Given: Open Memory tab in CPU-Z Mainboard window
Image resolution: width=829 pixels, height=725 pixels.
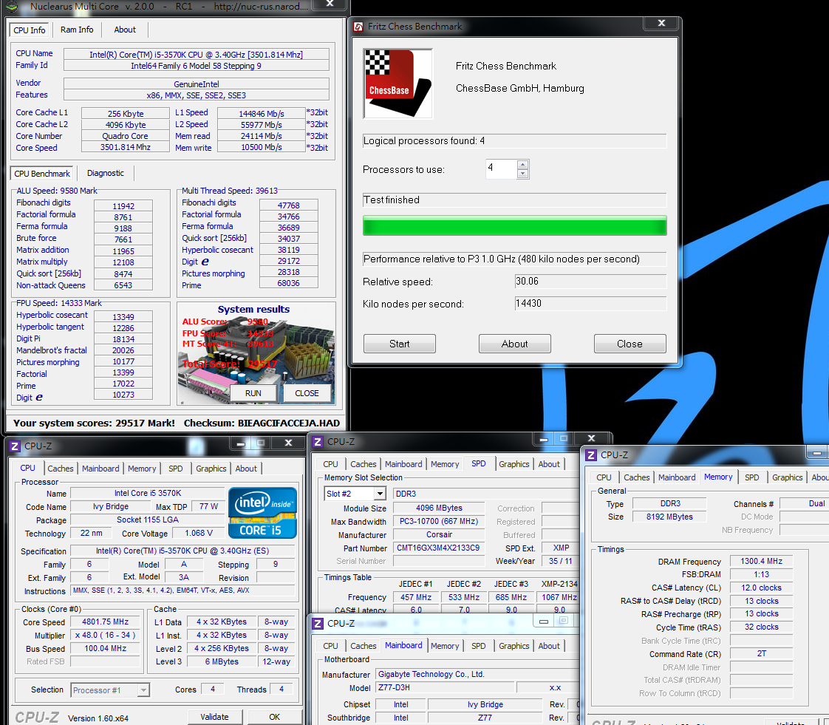Looking at the screenshot, I should 445,646.
